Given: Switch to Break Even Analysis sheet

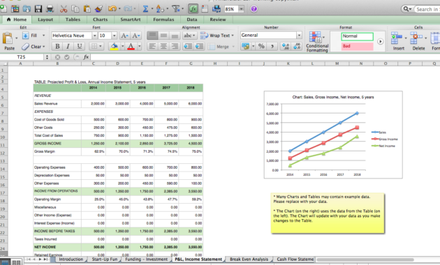Looking at the screenshot, I should (x=249, y=259).
